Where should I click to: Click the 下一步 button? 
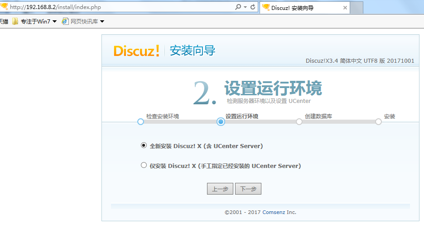(x=248, y=189)
